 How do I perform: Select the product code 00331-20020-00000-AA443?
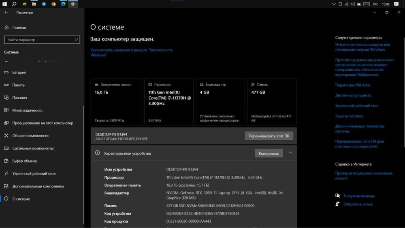coord(189,221)
